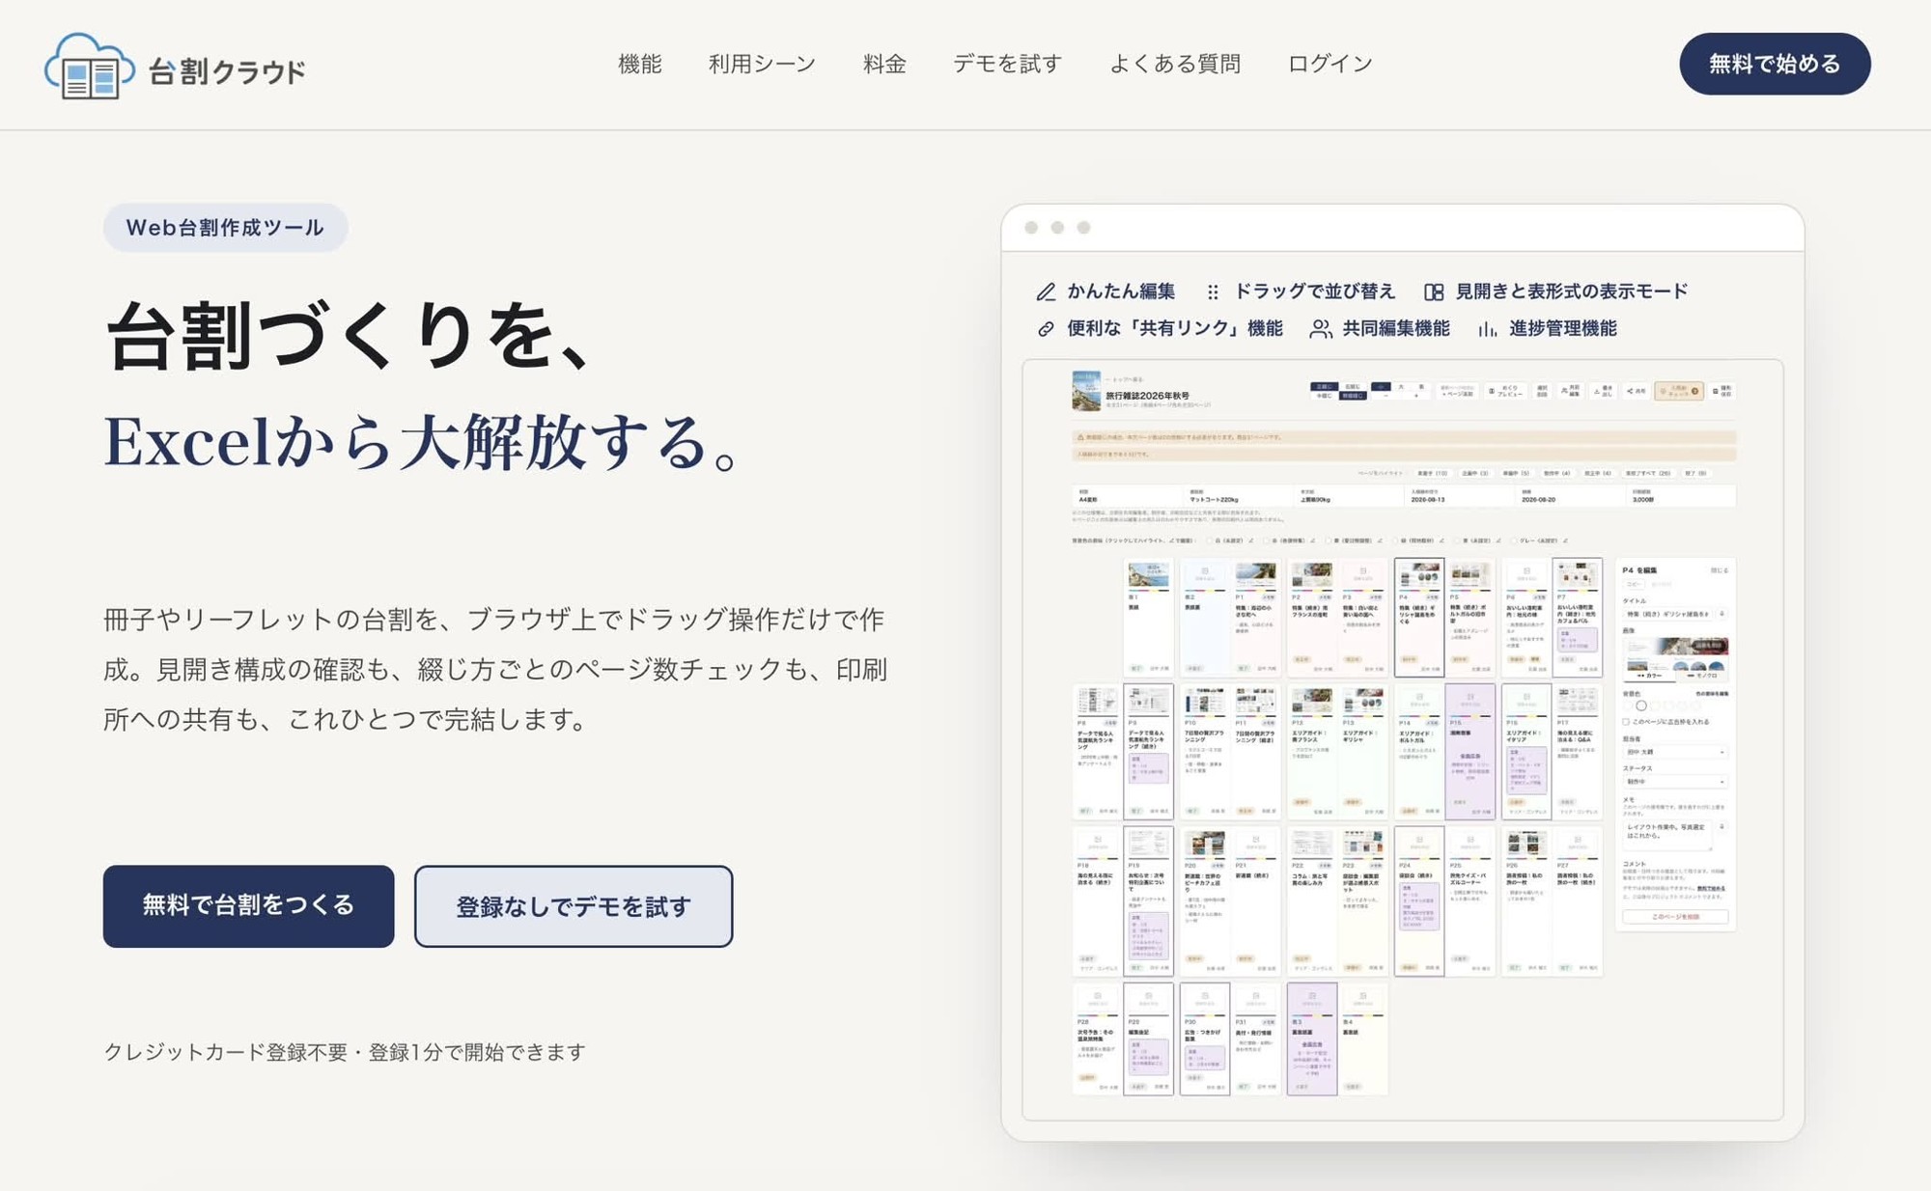
Task: Open the 機能 nav item
Action: pyautogui.click(x=639, y=64)
